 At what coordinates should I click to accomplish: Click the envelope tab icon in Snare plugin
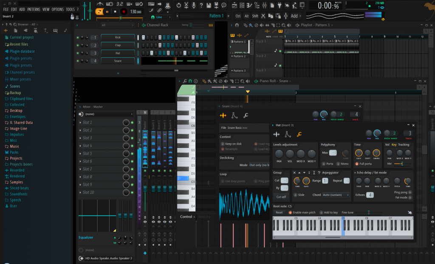point(234,115)
